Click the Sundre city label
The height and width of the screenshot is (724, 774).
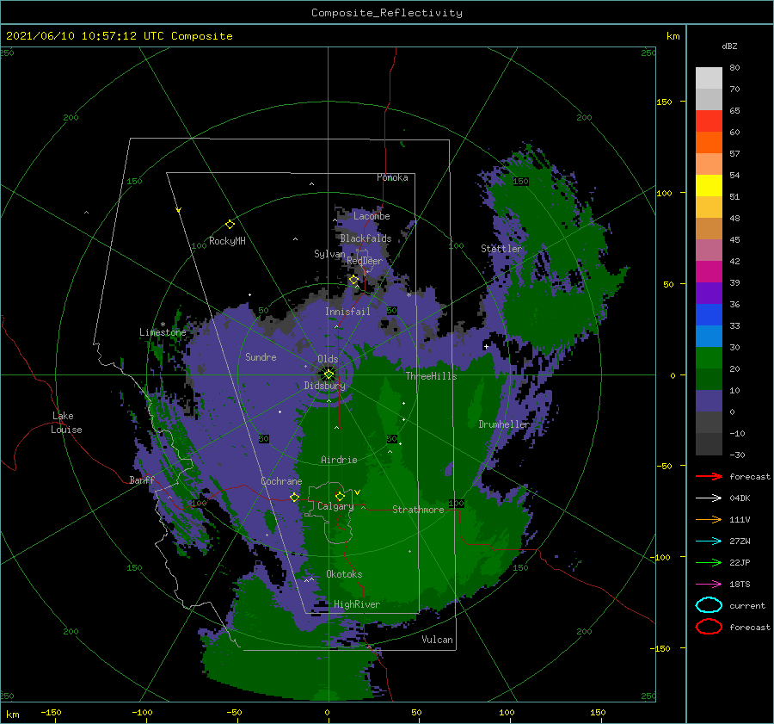point(261,356)
